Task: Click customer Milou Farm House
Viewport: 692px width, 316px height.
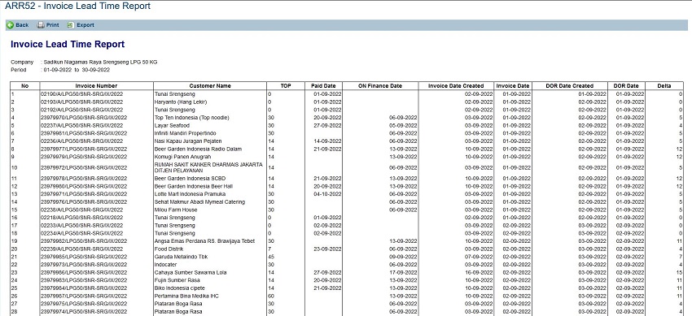Action: (176, 210)
